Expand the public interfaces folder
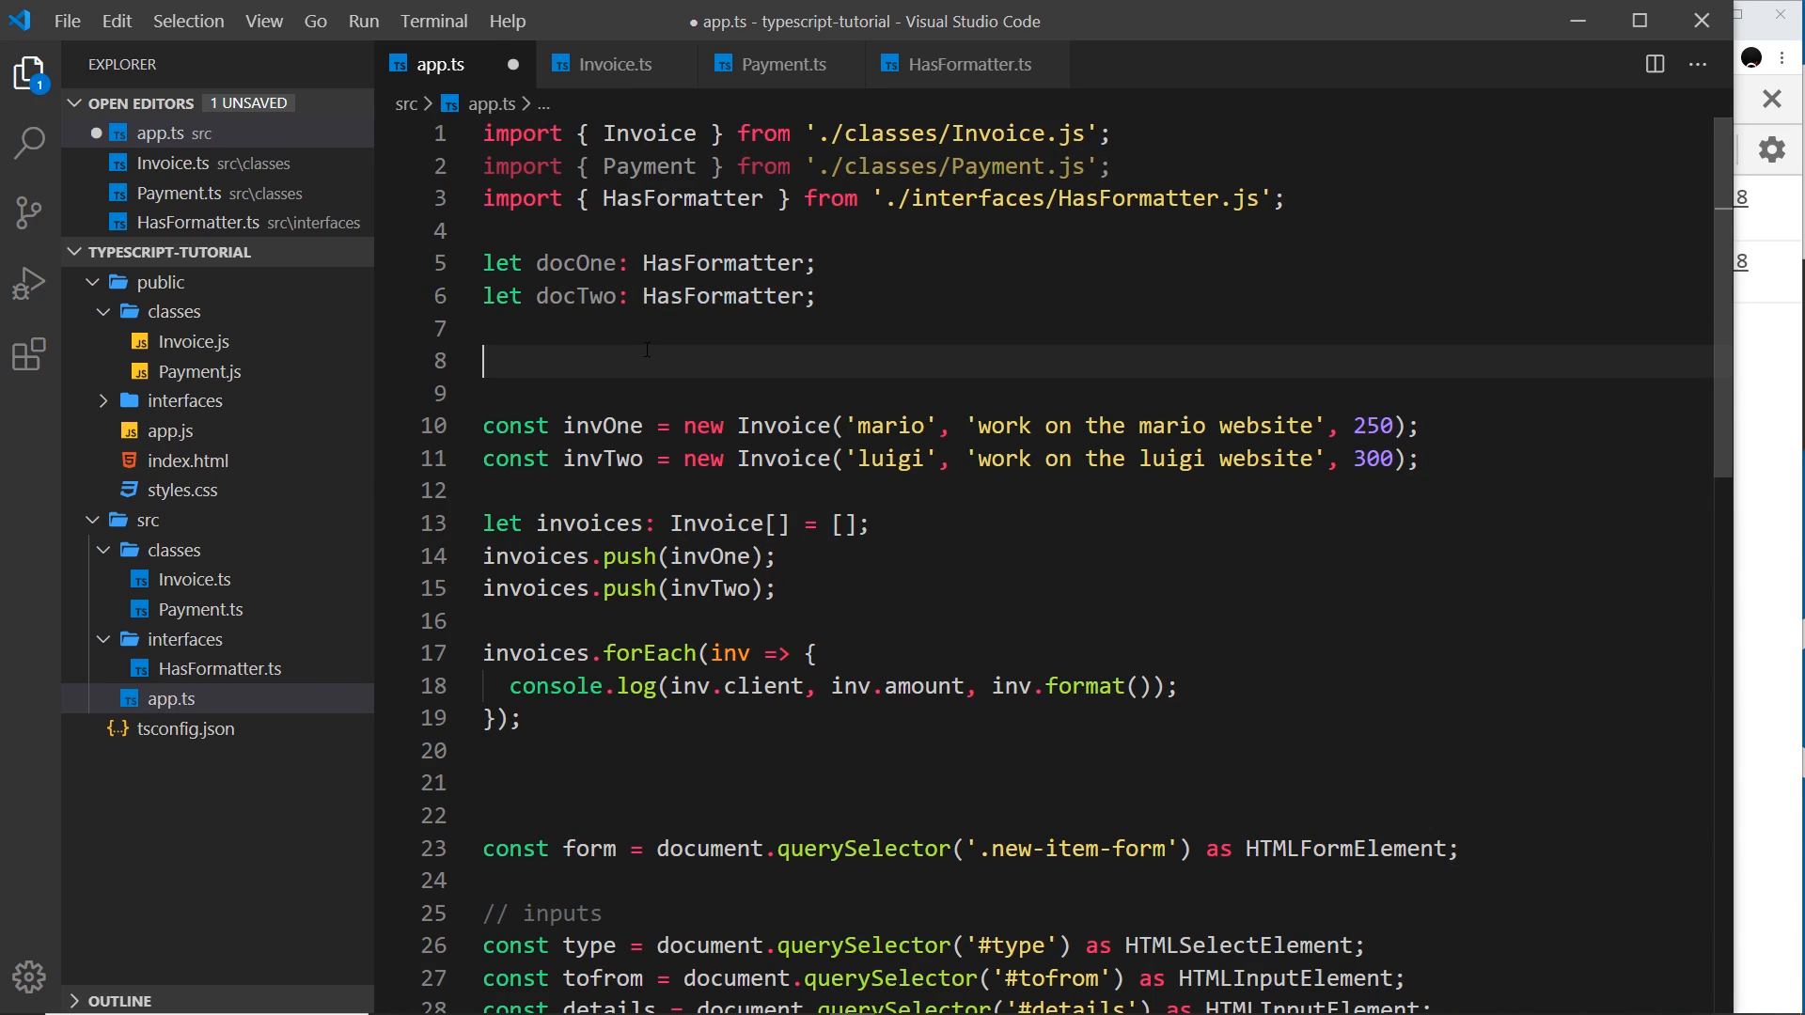This screenshot has height=1015, width=1805. click(x=185, y=401)
